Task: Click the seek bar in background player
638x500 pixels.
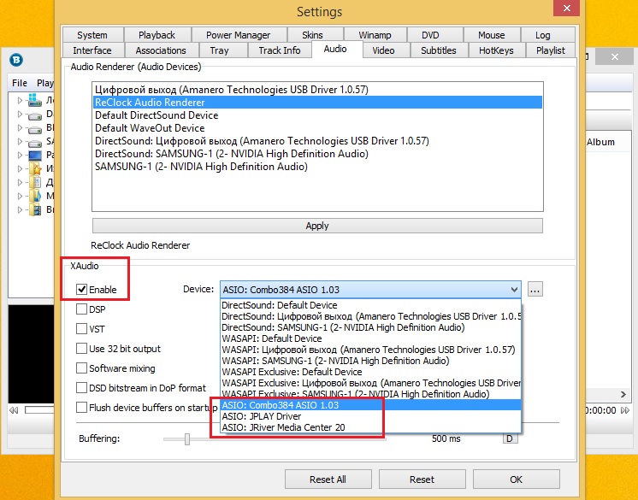Action: pos(39,410)
